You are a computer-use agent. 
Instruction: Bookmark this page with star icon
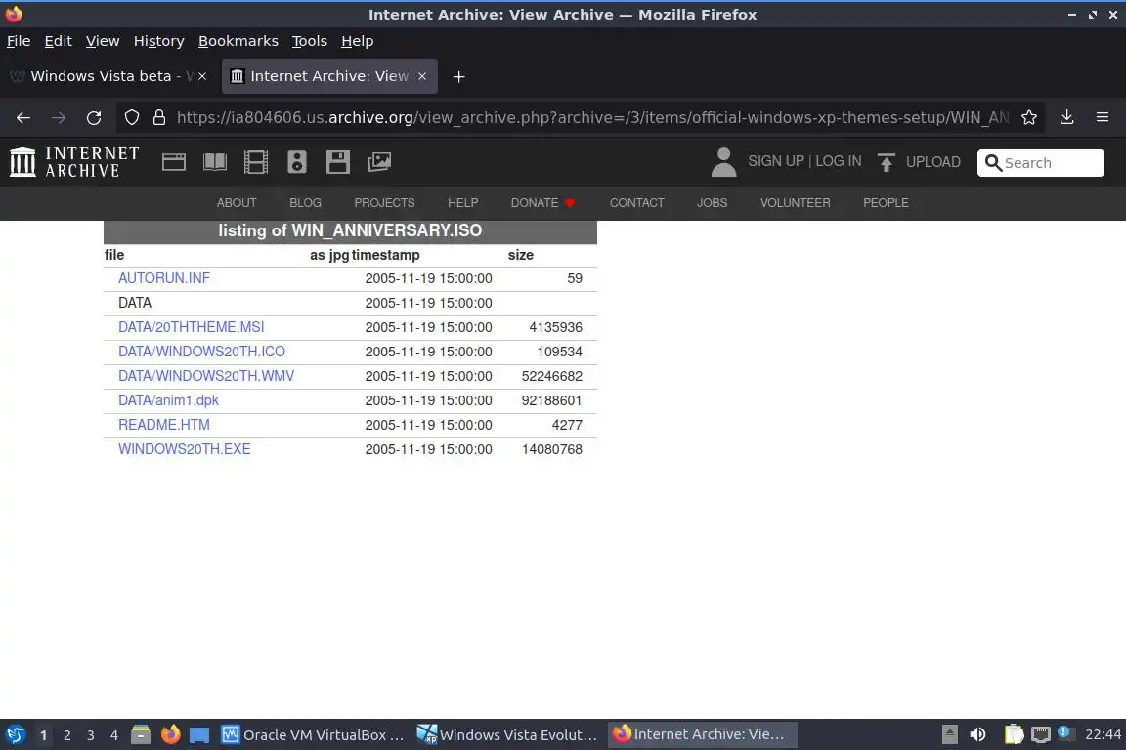[1029, 118]
